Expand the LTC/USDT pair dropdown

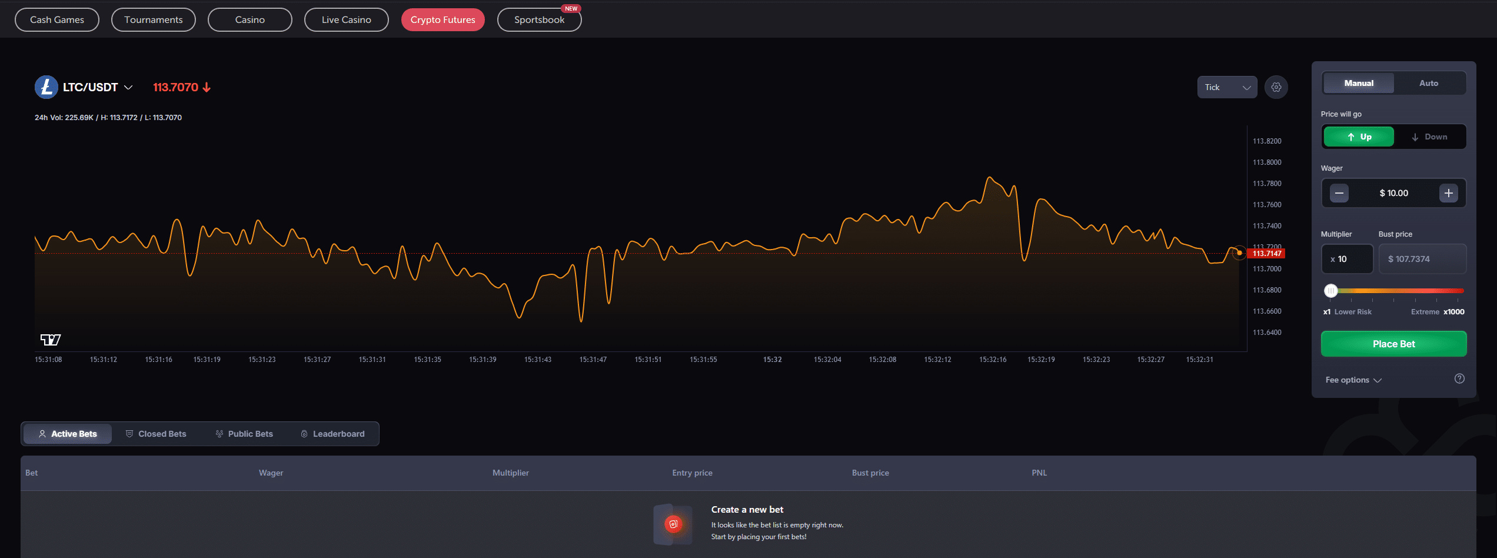pos(128,87)
